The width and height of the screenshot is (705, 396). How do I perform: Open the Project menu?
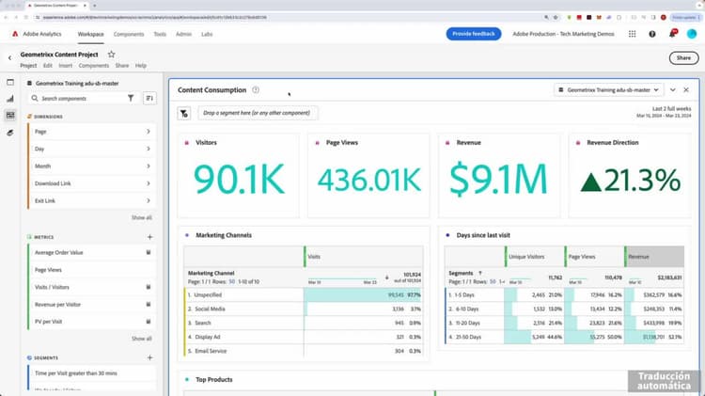[x=28, y=66]
